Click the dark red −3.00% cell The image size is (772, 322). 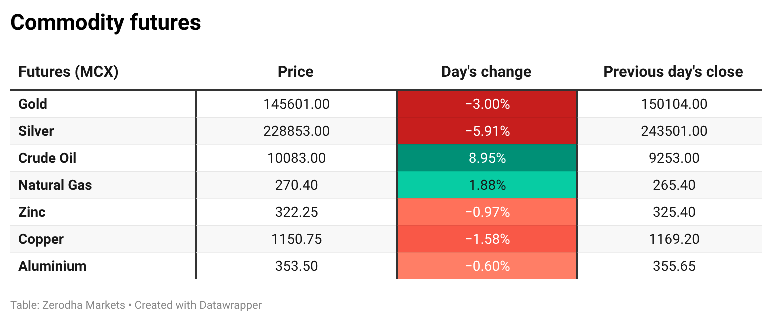[x=487, y=104]
